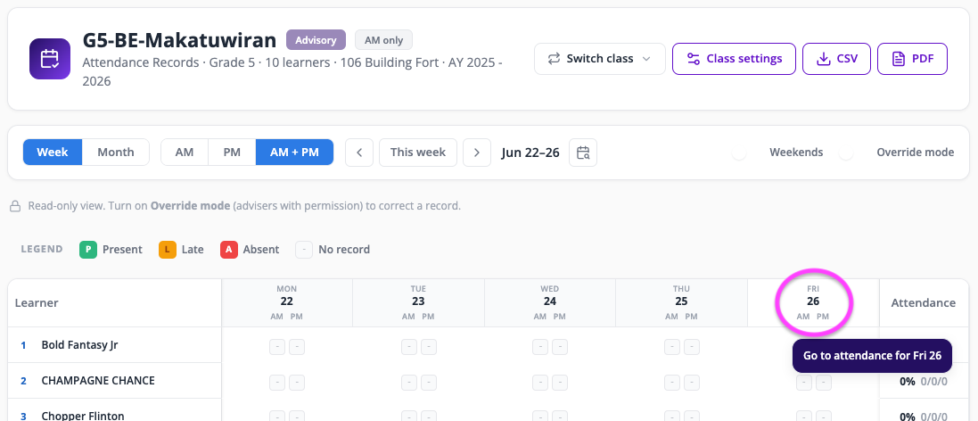Image resolution: width=978 pixels, height=421 pixels.
Task: Open Bold Fantasy Jr Tuesday PM cell
Action: point(429,347)
